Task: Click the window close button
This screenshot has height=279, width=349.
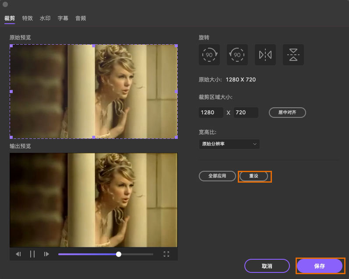Action: coord(5,4)
